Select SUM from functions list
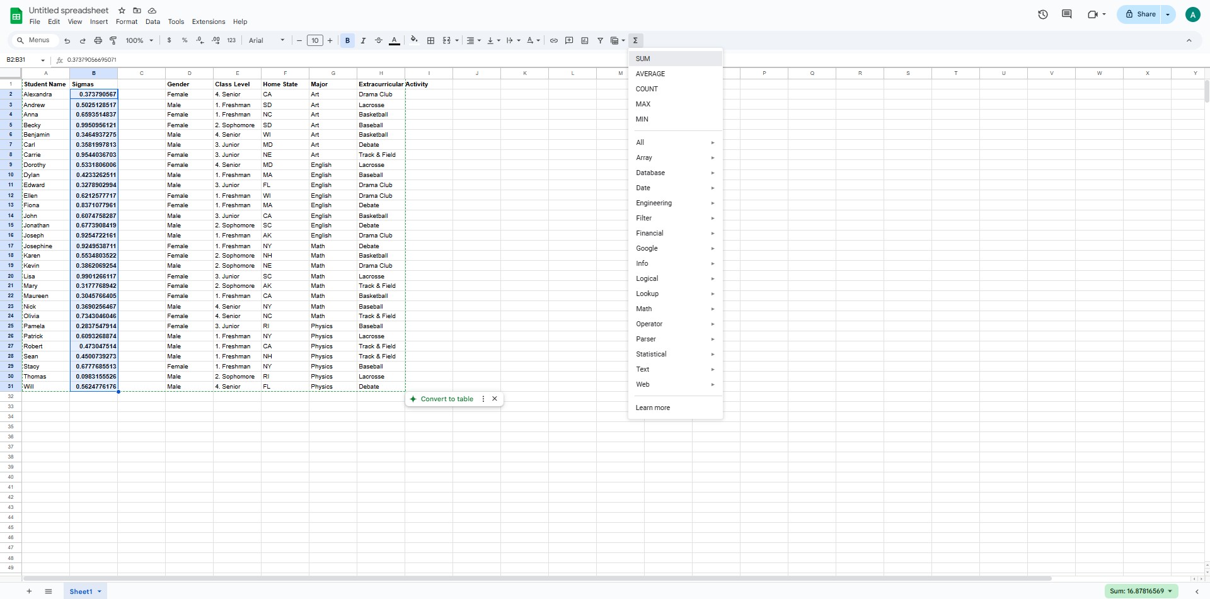The height and width of the screenshot is (599, 1210). [x=676, y=59]
